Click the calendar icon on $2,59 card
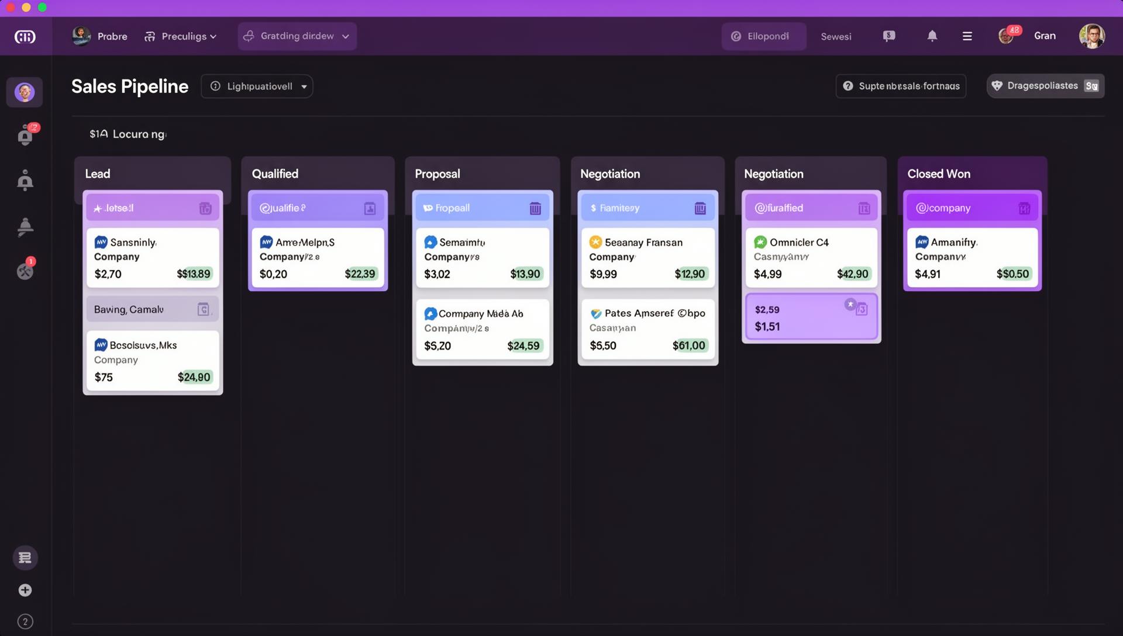 (862, 310)
